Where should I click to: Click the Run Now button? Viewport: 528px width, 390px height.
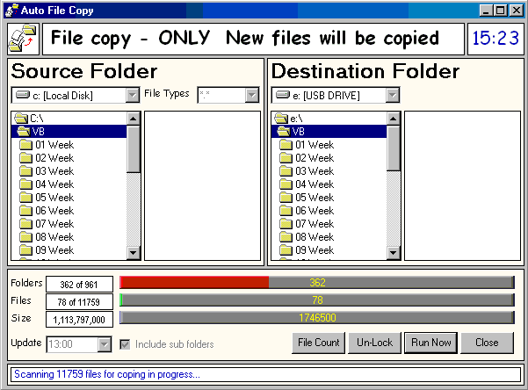(x=430, y=343)
